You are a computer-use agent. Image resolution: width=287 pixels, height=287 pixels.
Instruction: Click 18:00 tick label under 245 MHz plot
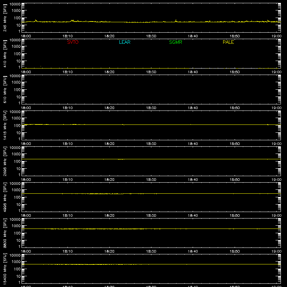(26, 36)
